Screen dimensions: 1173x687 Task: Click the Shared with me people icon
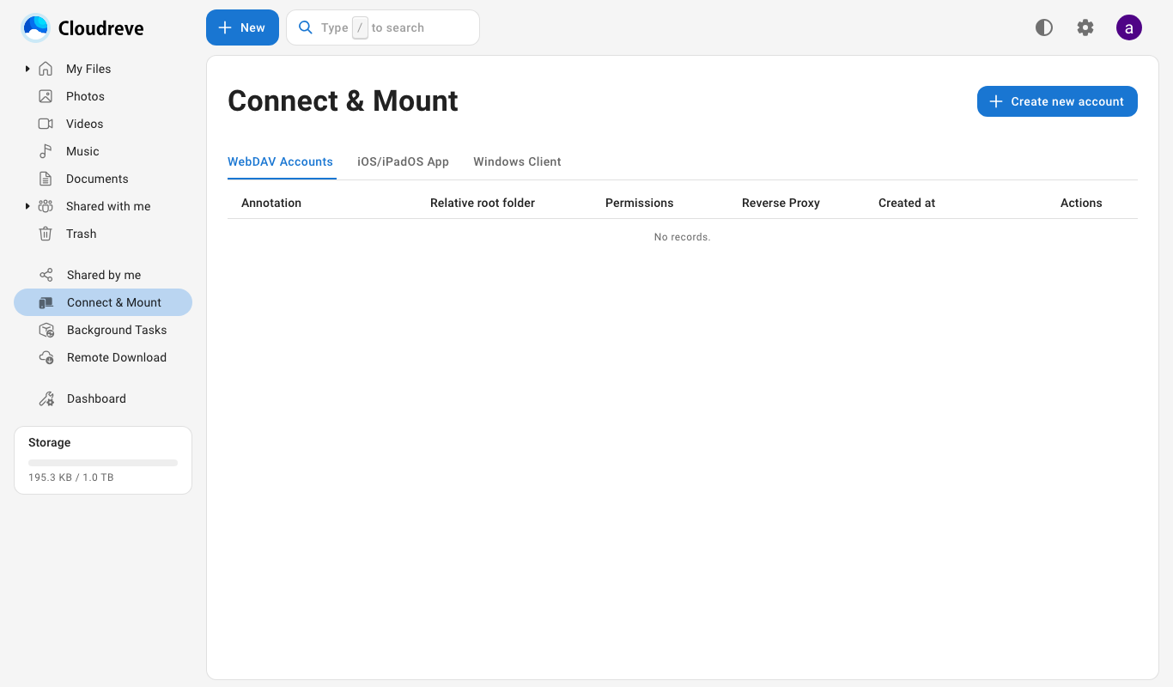point(46,206)
